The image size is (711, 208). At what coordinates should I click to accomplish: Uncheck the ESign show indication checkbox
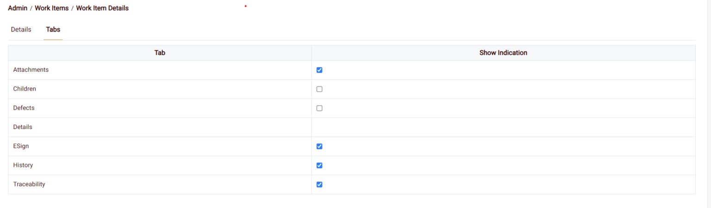click(x=319, y=147)
